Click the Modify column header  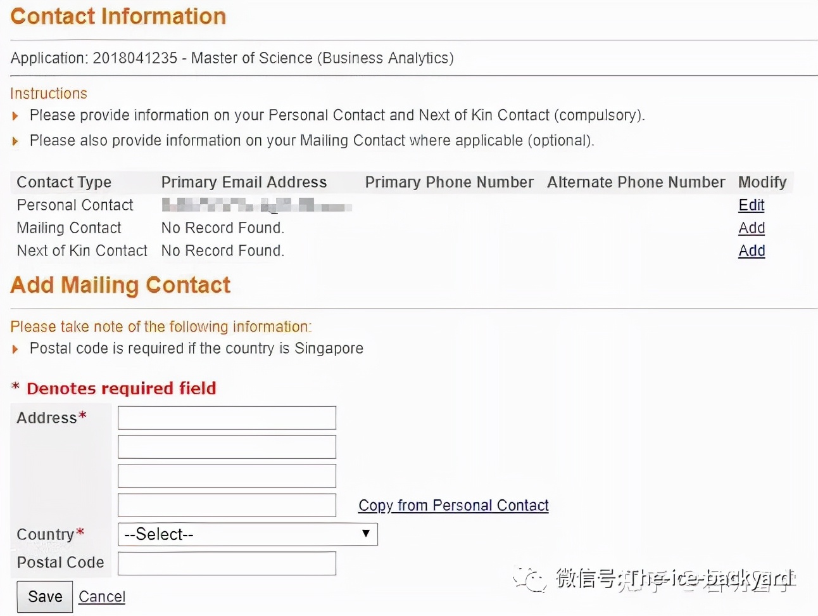coord(762,182)
